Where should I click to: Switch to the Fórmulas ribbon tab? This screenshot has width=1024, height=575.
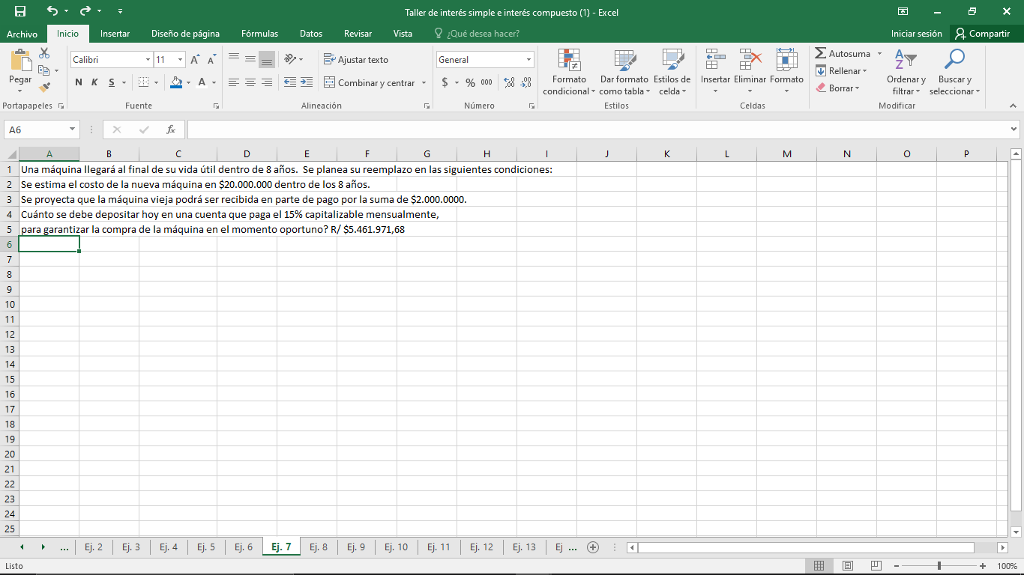259,34
